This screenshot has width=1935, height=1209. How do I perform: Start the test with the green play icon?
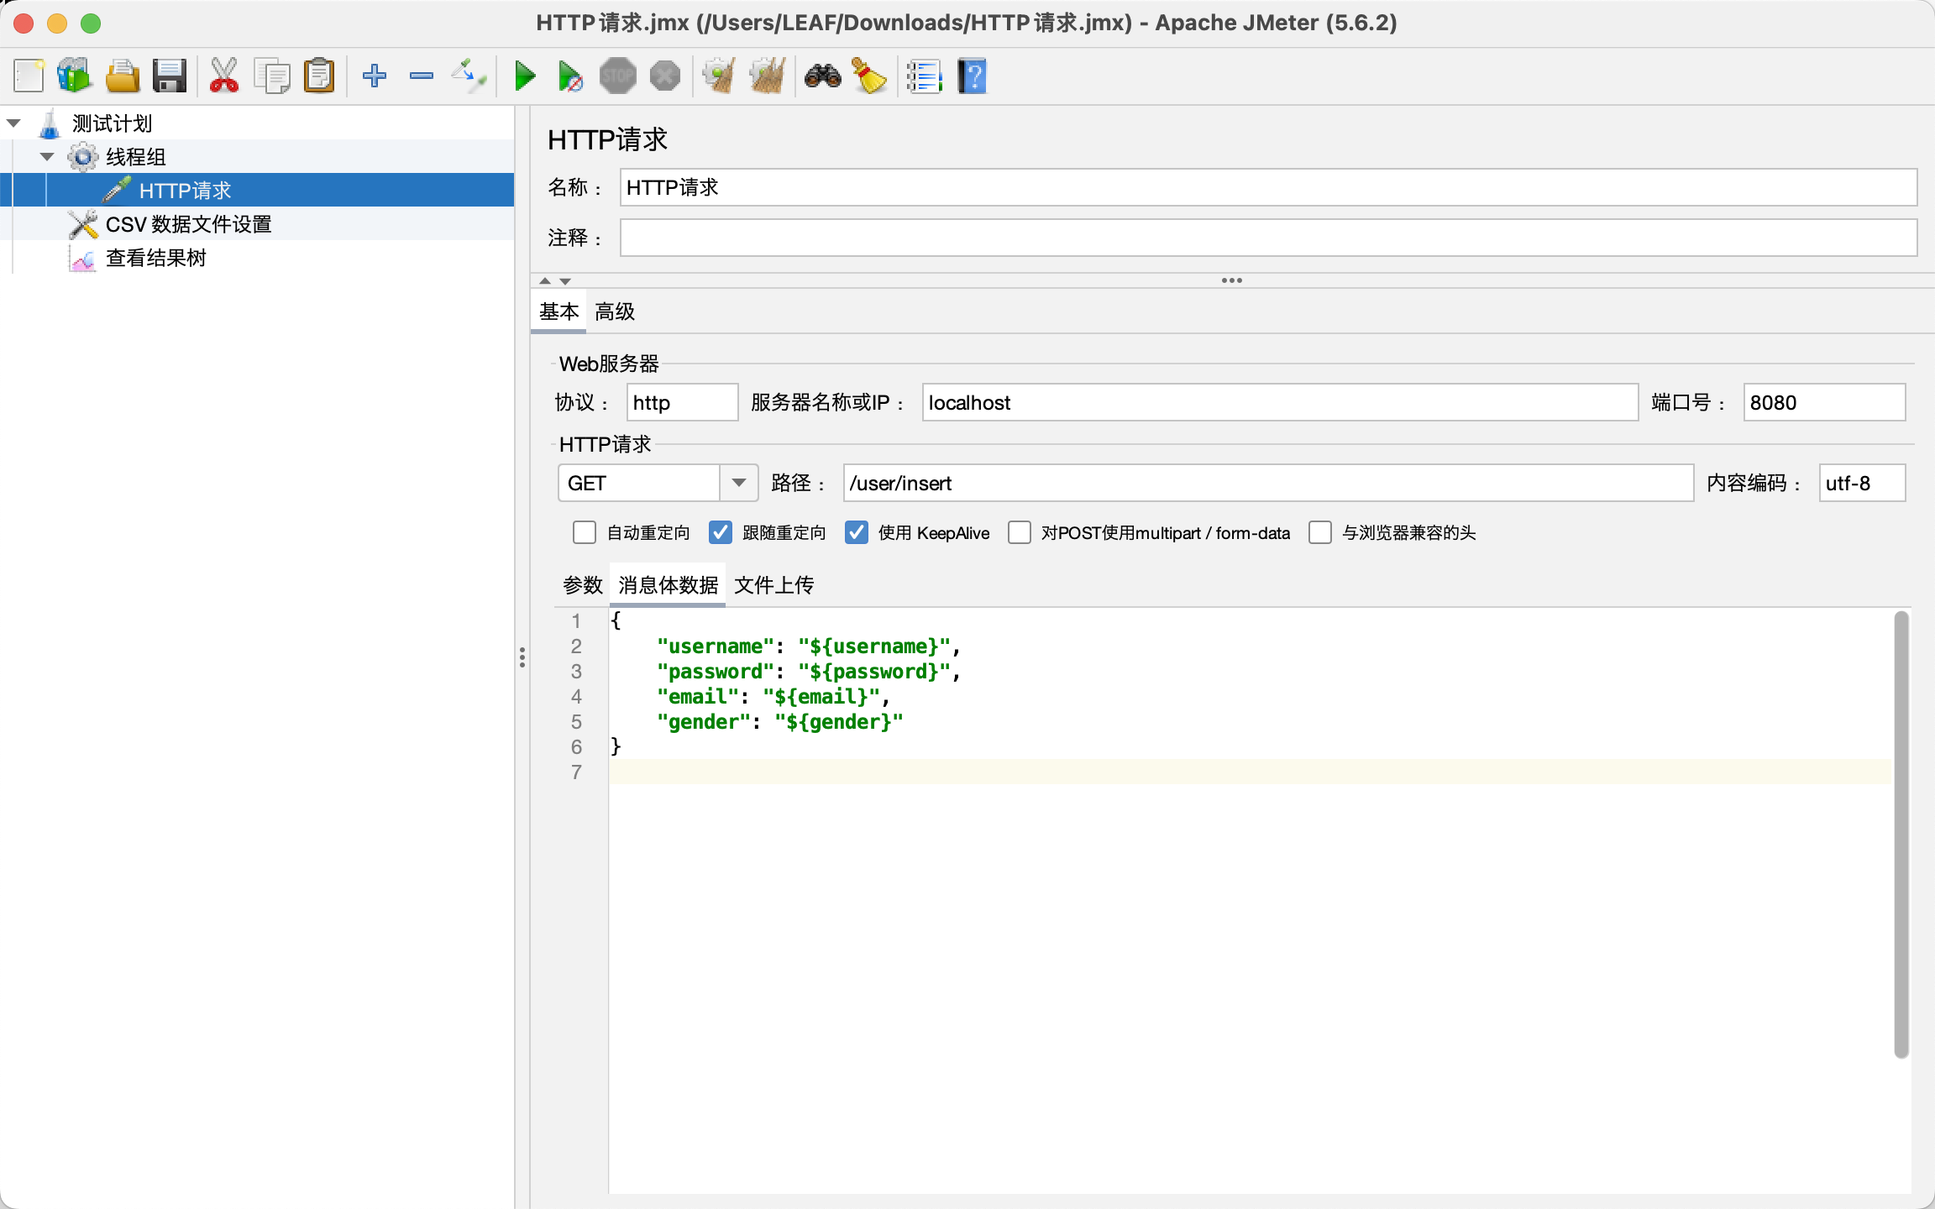pyautogui.click(x=526, y=76)
